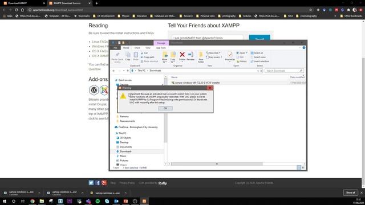Click the Explorer horizontal scrollbar
The height and width of the screenshot is (205, 365).
pyautogui.click(x=217, y=164)
